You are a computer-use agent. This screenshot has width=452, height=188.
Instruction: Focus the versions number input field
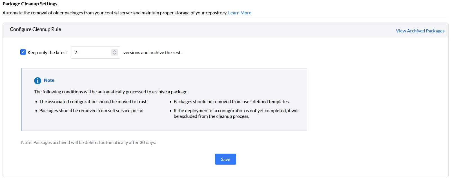pyautogui.click(x=91, y=53)
